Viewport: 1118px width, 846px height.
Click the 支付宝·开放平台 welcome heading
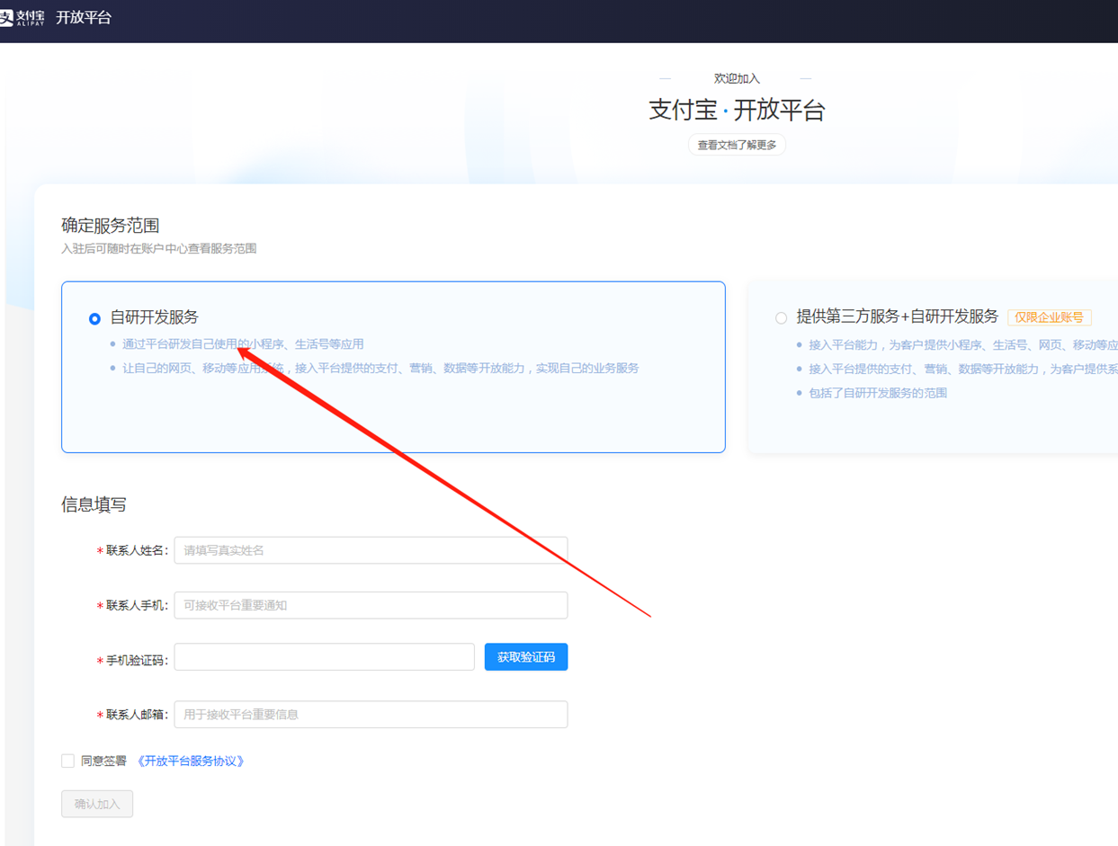coord(737,111)
